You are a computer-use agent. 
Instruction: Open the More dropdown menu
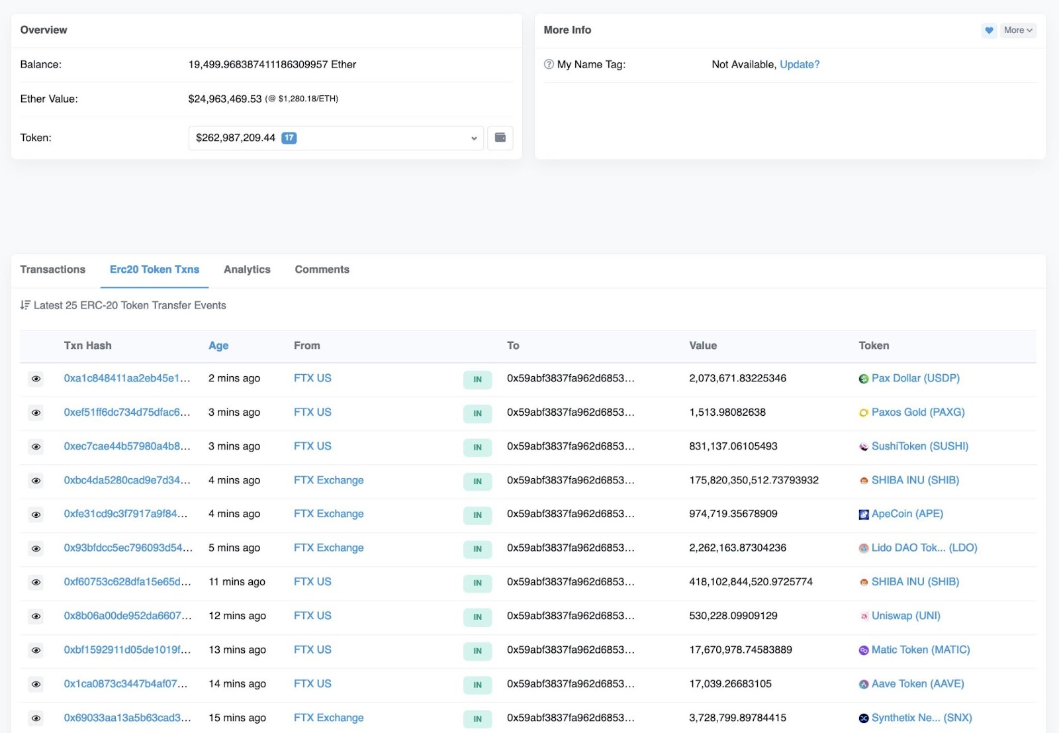click(x=1018, y=30)
